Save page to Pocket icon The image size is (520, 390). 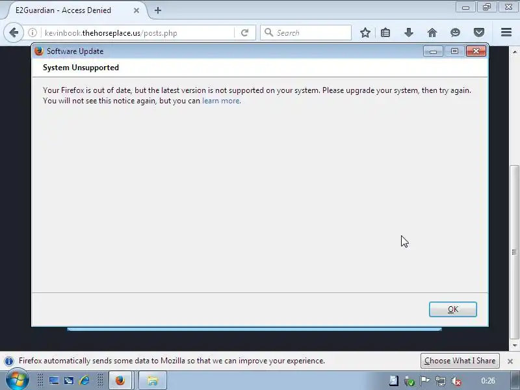(x=478, y=32)
